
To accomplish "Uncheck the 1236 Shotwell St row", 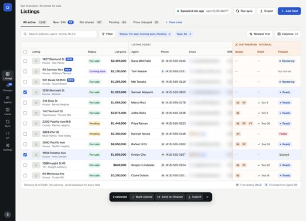I will (25, 92).
